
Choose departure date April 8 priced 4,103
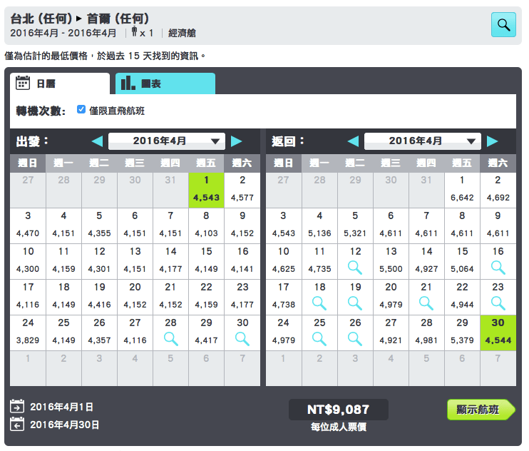[206, 225]
